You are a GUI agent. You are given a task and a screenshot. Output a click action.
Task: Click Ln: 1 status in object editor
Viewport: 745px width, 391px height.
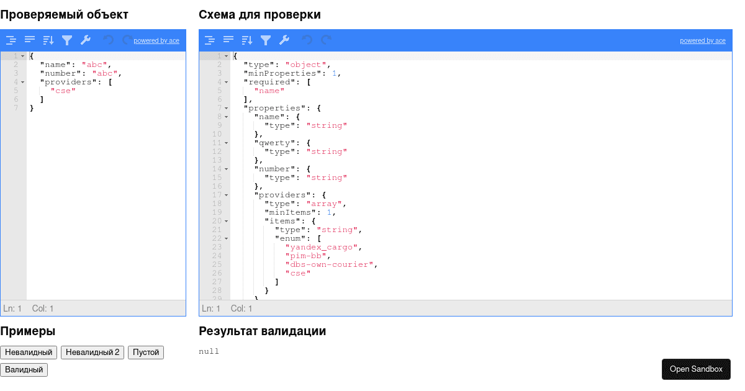[x=12, y=308]
